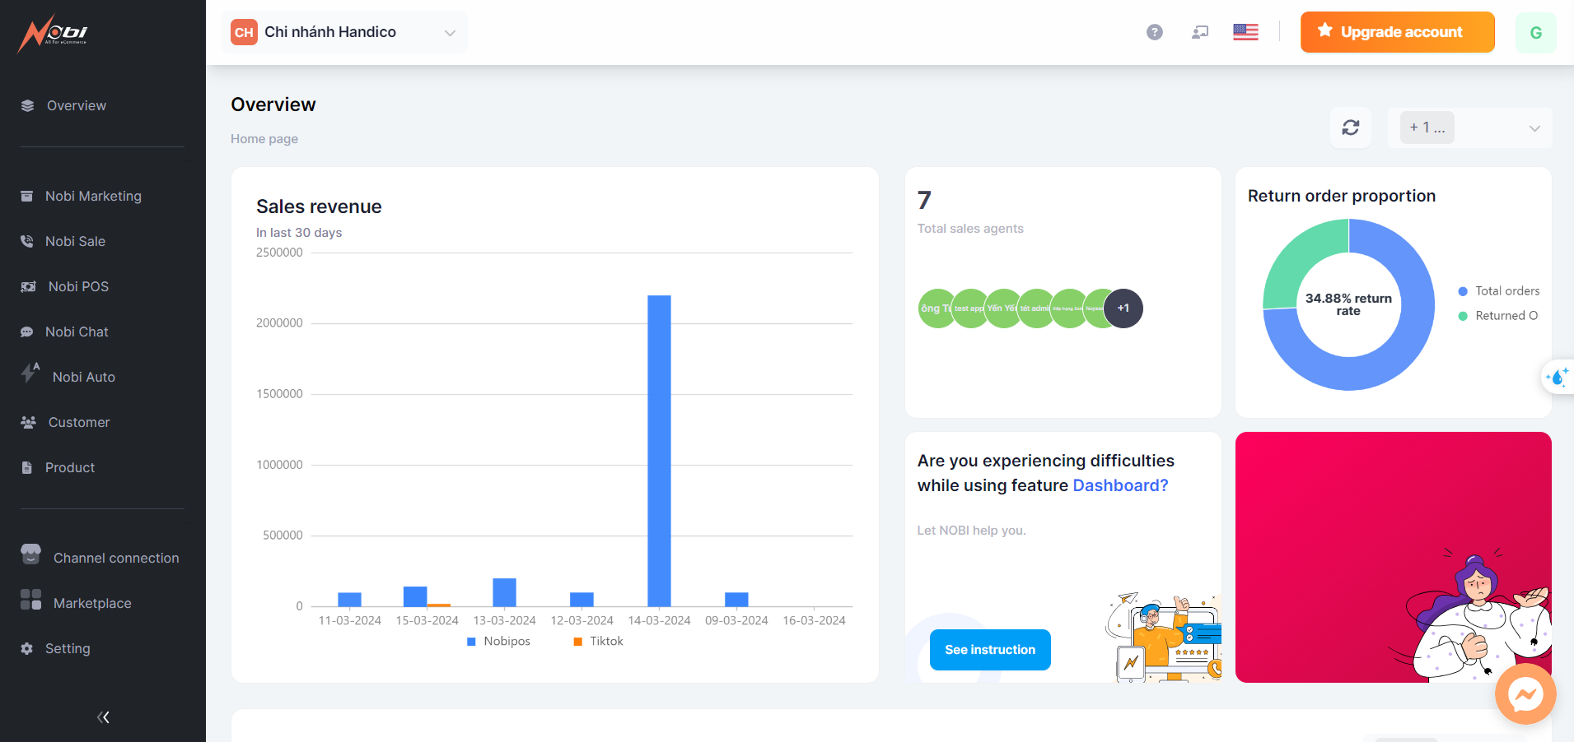Click the Returned orders green legend swatch
The height and width of the screenshot is (742, 1574).
coord(1463,316)
